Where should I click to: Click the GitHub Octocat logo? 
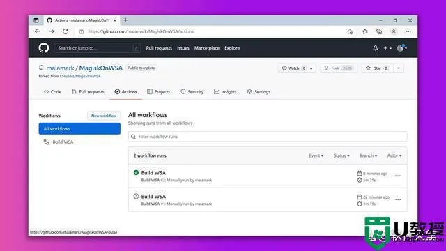(44, 48)
